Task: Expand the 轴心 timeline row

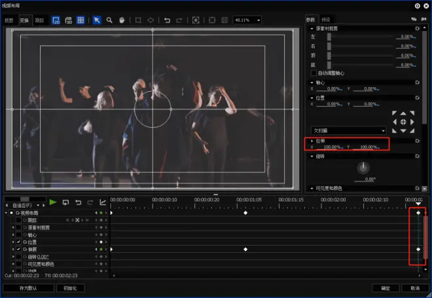Action: 12,235
